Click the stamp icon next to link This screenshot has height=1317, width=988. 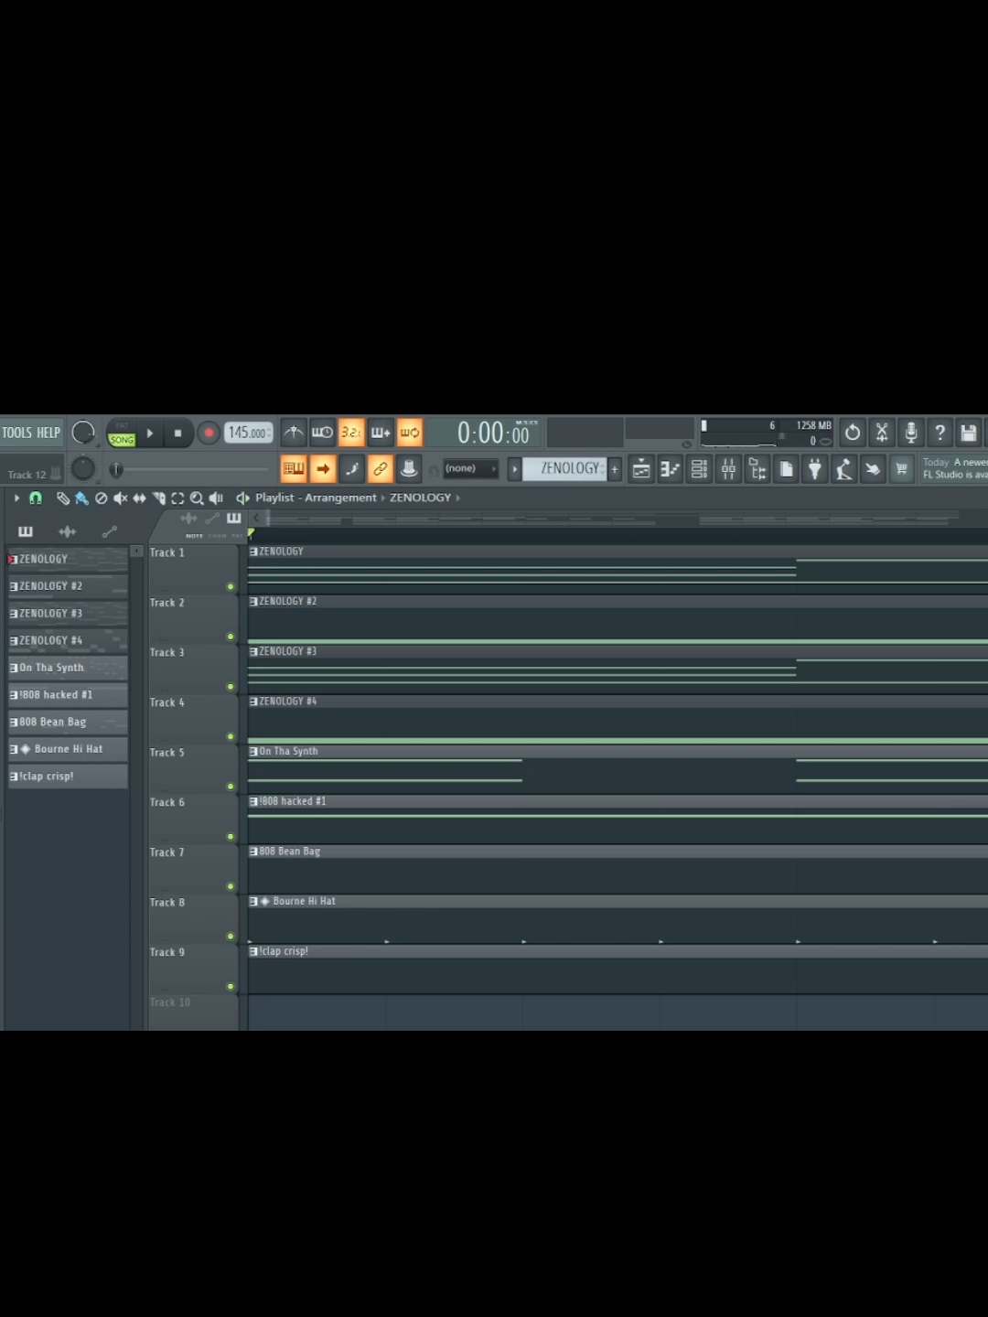(409, 469)
